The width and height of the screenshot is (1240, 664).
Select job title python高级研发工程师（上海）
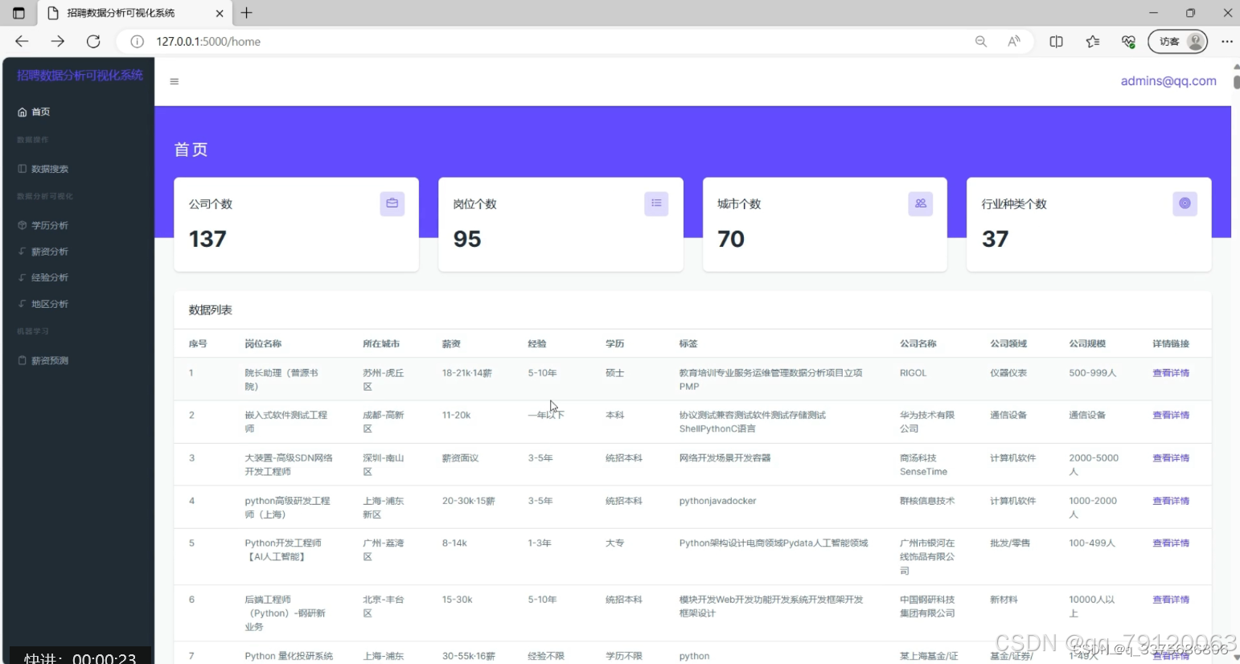(x=287, y=507)
